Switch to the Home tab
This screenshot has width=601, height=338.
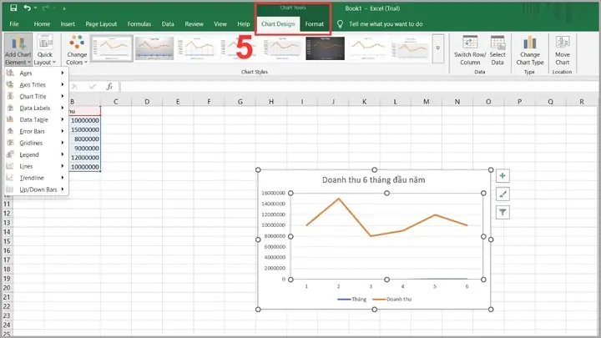42,23
